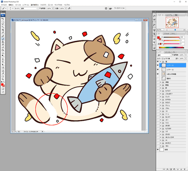Open the layer Opacity arrow button

(185, 55)
